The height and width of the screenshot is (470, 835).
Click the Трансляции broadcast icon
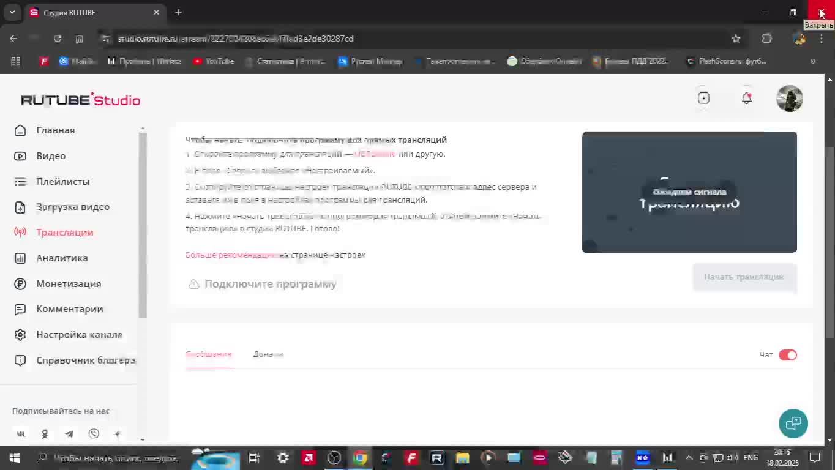pyautogui.click(x=20, y=233)
